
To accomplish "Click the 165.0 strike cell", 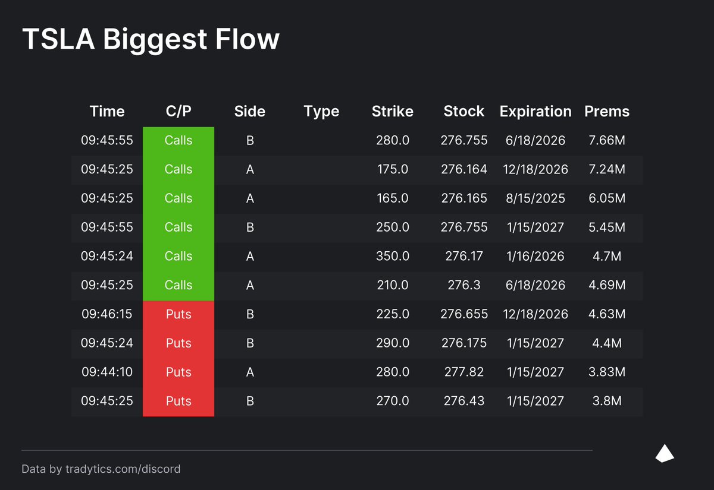I will [x=393, y=198].
